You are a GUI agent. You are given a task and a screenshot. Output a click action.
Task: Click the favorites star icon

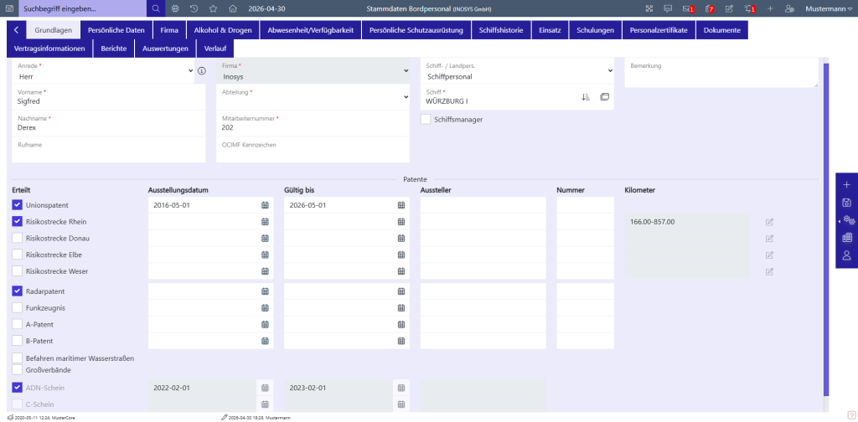[213, 8]
